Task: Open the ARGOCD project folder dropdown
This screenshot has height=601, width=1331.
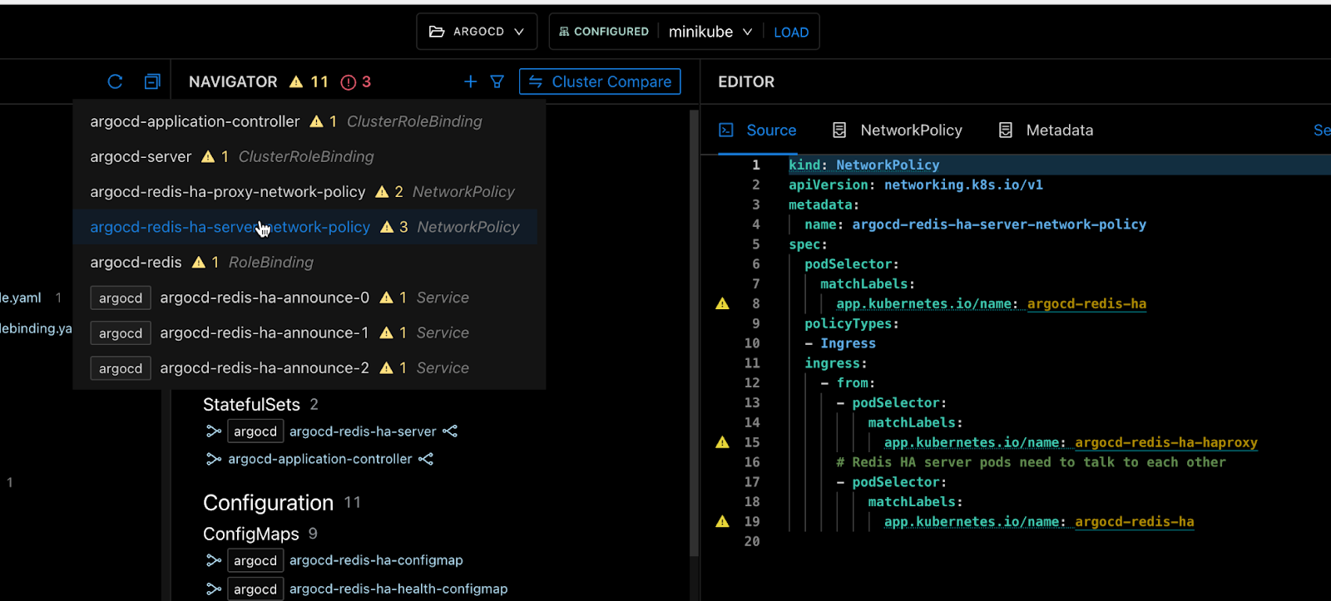Action: tap(477, 32)
